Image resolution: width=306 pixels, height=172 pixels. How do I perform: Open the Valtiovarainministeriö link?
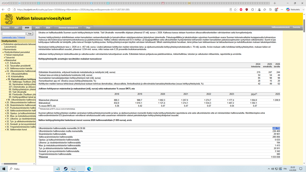click(x=281, y=27)
